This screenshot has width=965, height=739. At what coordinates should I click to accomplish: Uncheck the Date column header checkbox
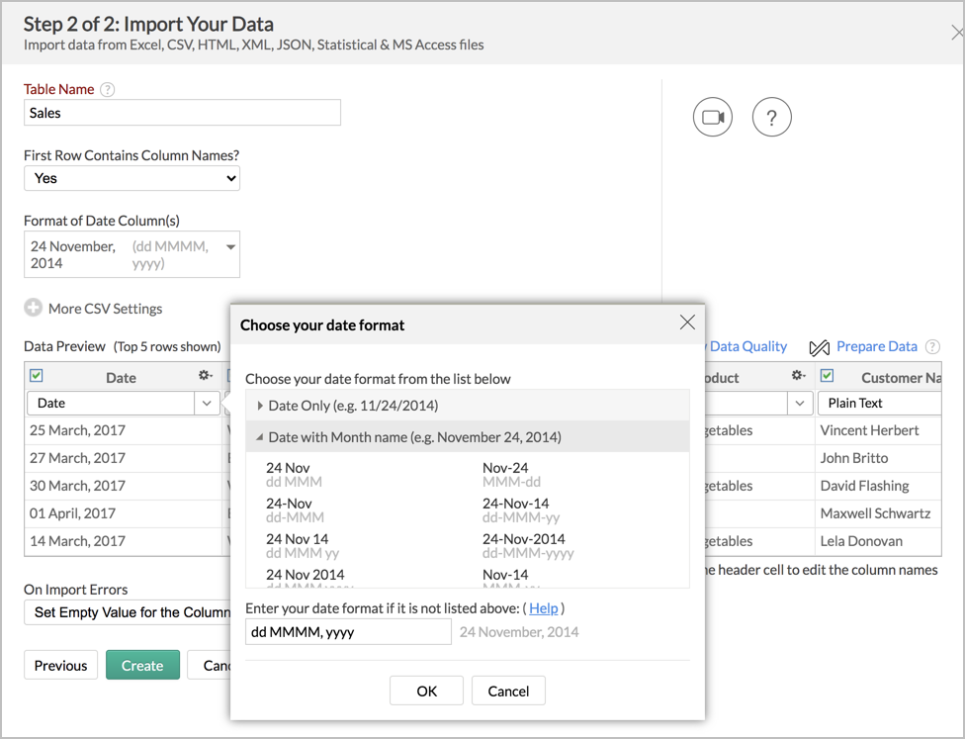(37, 376)
